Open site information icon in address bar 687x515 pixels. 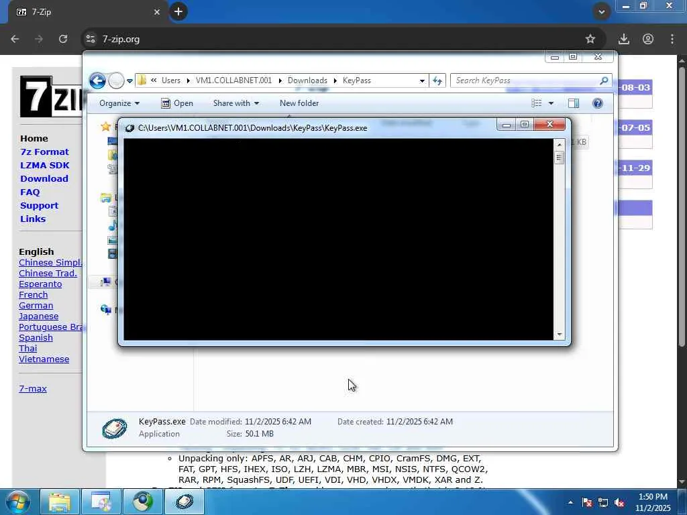[x=91, y=39]
